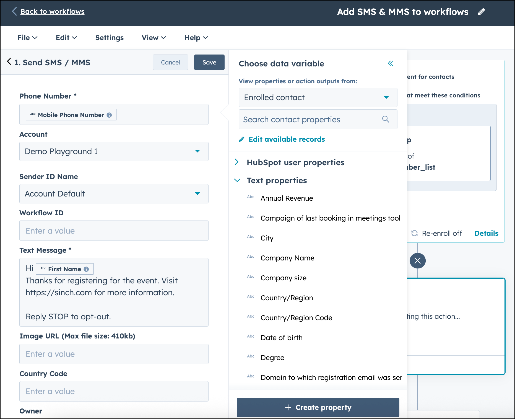Remove the workflow action using the X icon
This screenshot has height=419, width=515.
point(418,260)
